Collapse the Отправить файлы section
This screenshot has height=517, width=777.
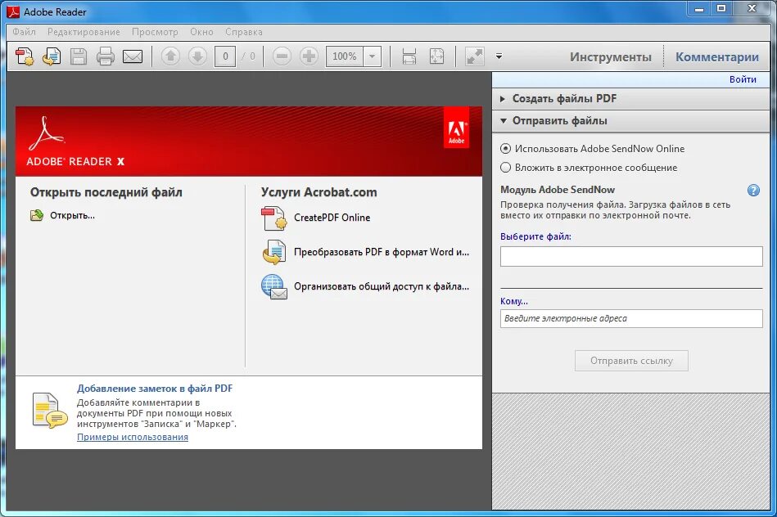630,121
